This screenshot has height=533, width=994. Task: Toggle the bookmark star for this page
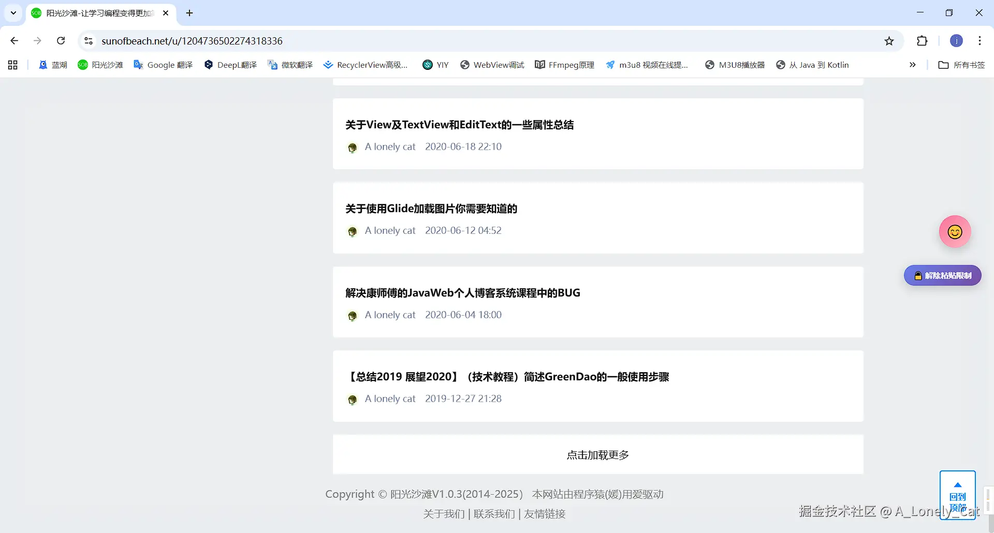tap(889, 40)
